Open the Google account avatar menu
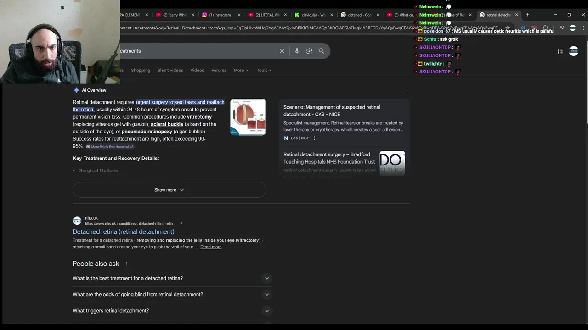Image resolution: width=588 pixels, height=330 pixels. (573, 51)
